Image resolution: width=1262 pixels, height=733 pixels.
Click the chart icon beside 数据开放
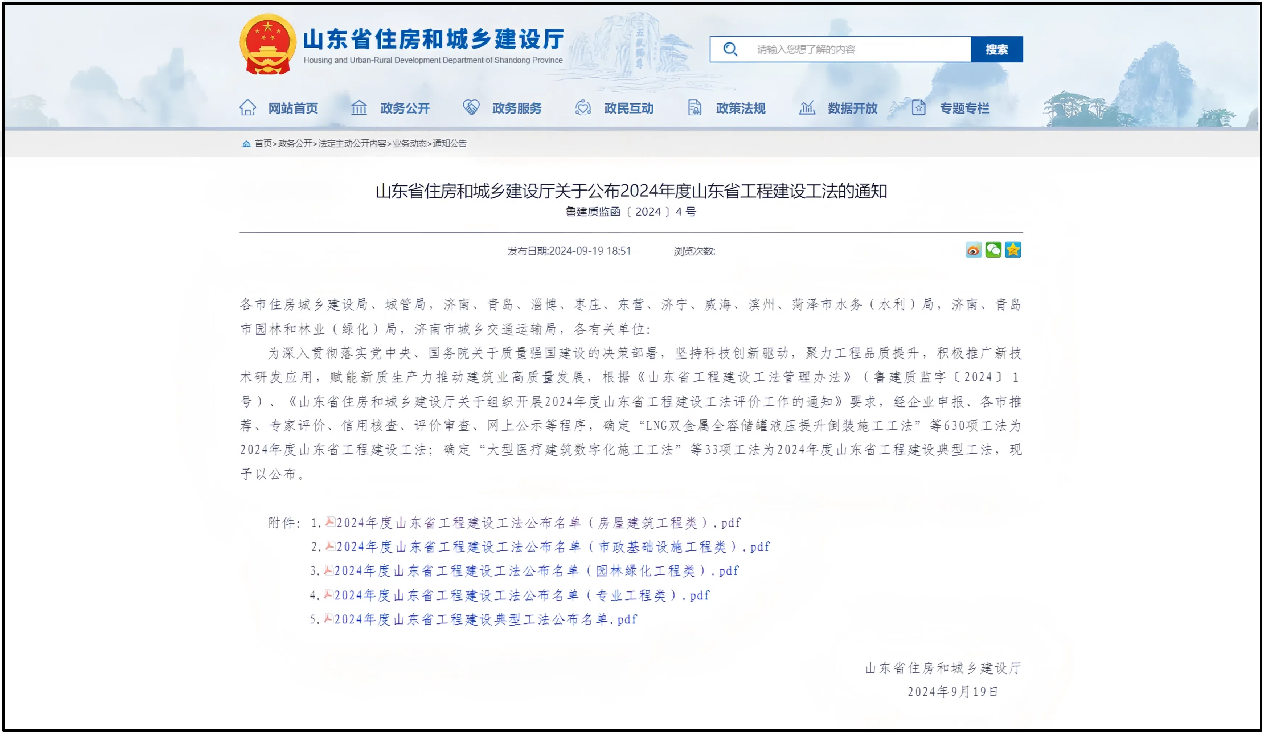(807, 108)
